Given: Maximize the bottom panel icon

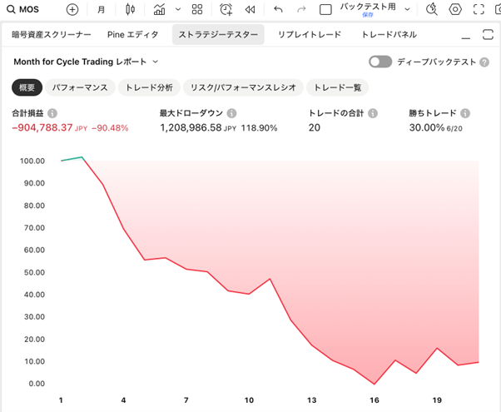Looking at the screenshot, I should [x=488, y=34].
